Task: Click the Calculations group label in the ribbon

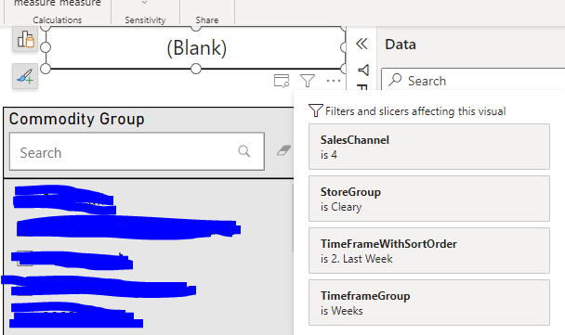Action: point(58,19)
